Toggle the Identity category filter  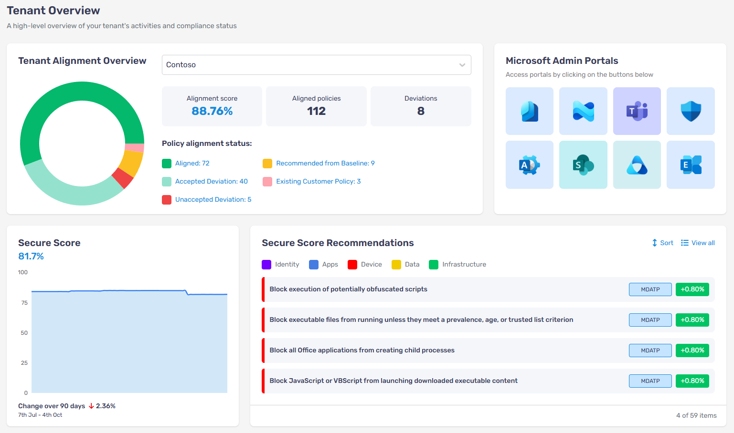click(281, 265)
